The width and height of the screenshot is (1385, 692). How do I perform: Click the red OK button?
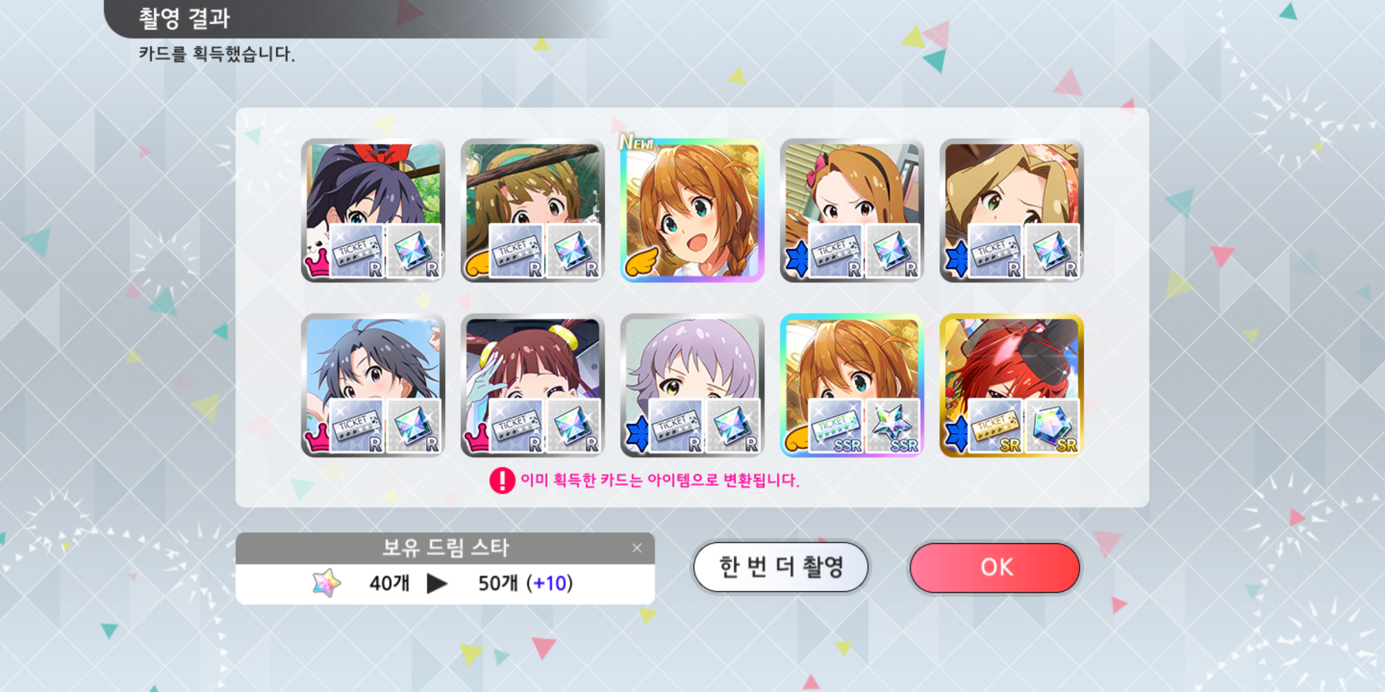[x=995, y=567]
